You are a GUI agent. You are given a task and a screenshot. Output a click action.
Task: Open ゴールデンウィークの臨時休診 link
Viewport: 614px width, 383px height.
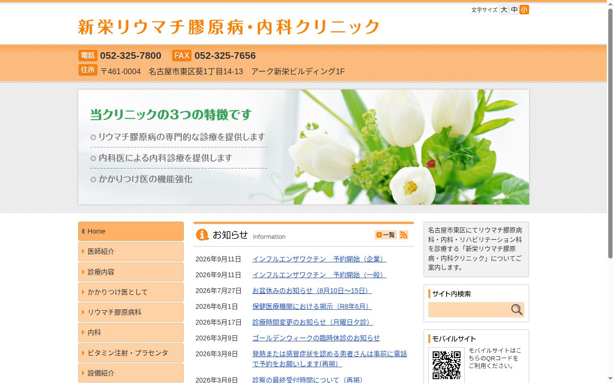pyautogui.click(x=316, y=338)
